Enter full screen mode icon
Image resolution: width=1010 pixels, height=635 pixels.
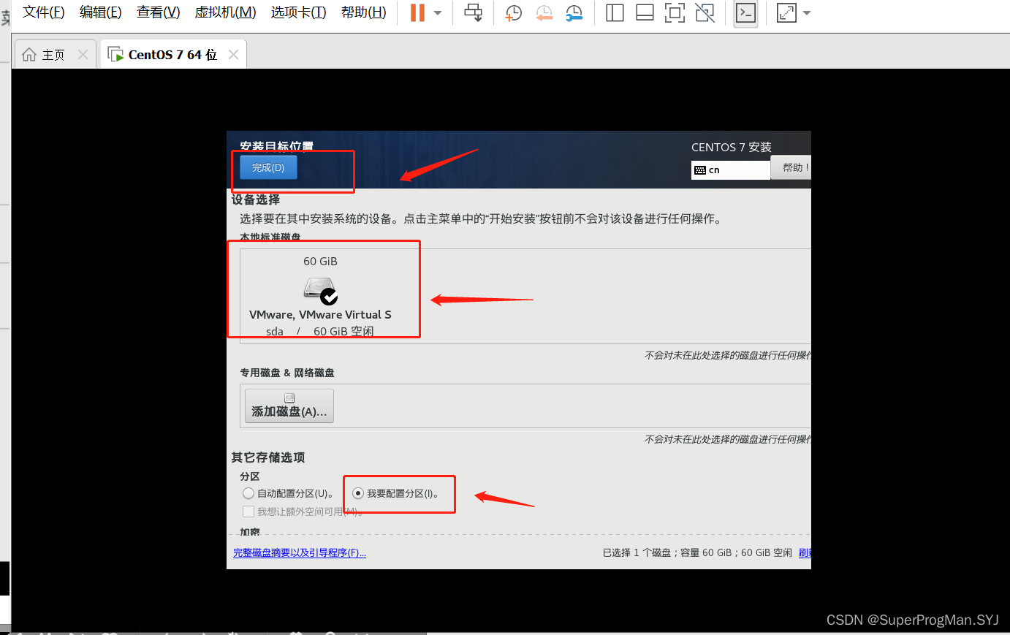click(x=675, y=12)
